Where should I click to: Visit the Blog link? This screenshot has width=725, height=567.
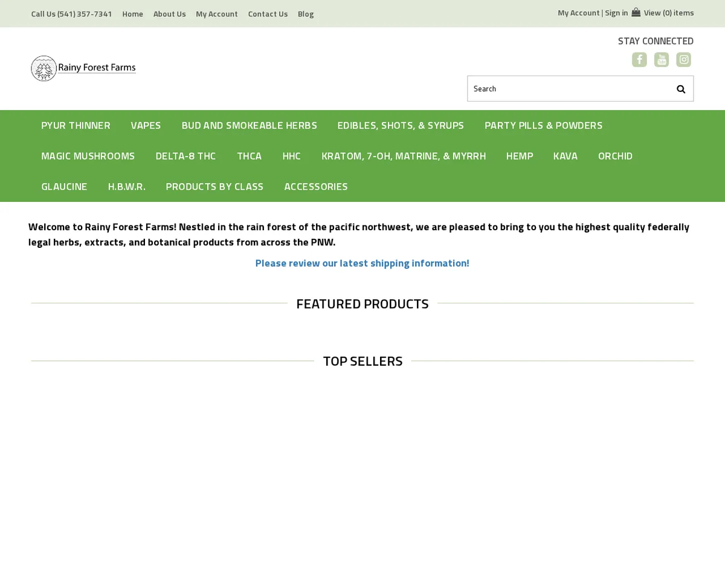pyautogui.click(x=306, y=14)
